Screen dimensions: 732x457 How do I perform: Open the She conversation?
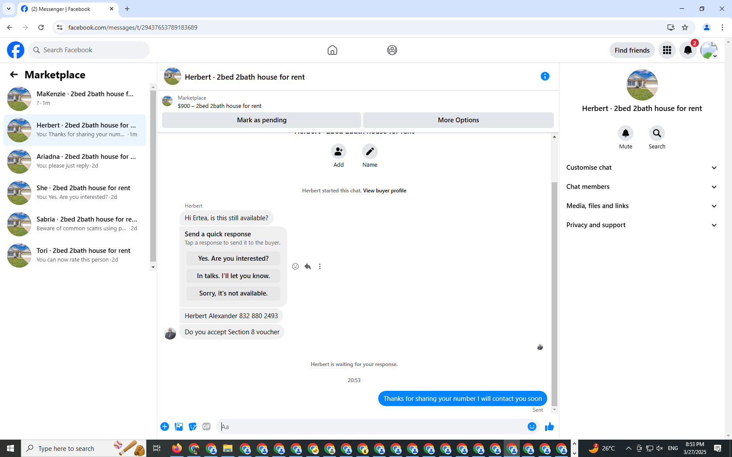point(75,193)
